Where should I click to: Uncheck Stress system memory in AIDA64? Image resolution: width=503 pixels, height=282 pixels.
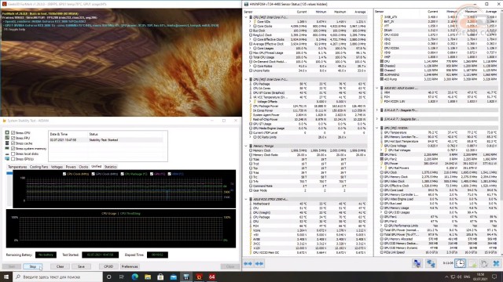(13, 148)
